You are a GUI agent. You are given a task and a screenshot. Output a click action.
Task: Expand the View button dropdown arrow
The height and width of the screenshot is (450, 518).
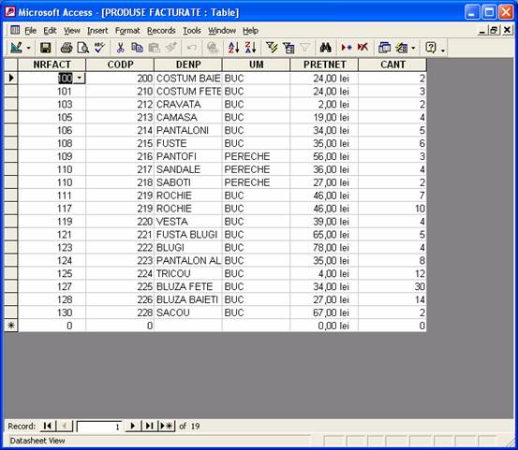pos(28,48)
